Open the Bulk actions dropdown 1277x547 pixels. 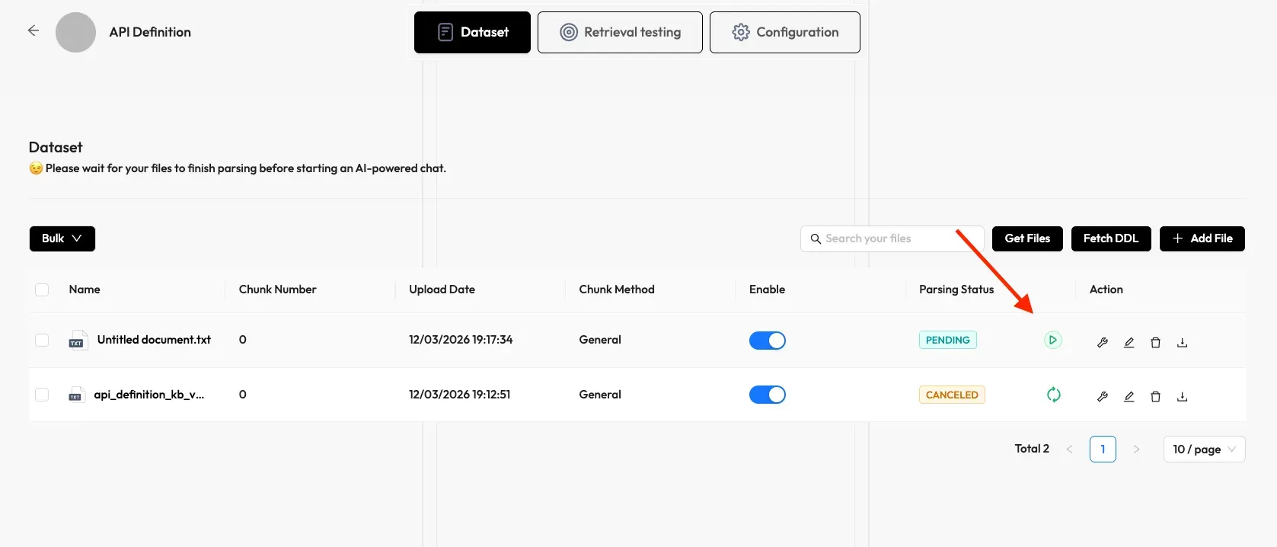62,238
